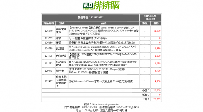
Task: Click the 內接硬碟 category cell
Action: click(62, 56)
